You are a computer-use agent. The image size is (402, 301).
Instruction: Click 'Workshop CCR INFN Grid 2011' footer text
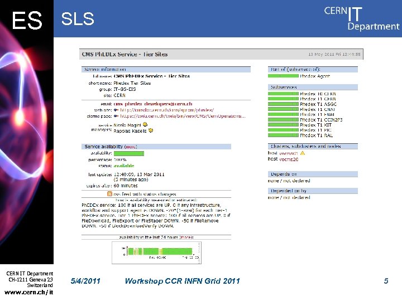(x=182, y=281)
